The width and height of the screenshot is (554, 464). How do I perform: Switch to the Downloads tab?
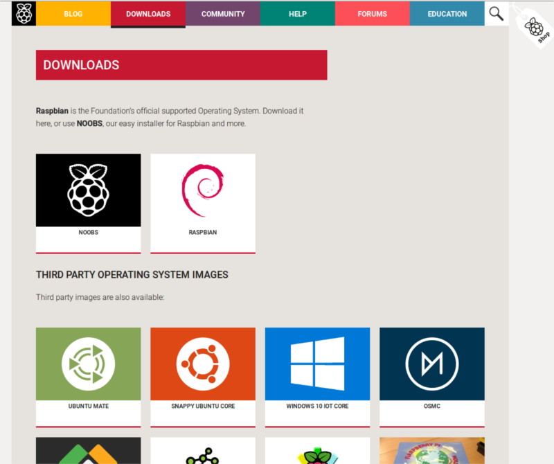pos(148,14)
